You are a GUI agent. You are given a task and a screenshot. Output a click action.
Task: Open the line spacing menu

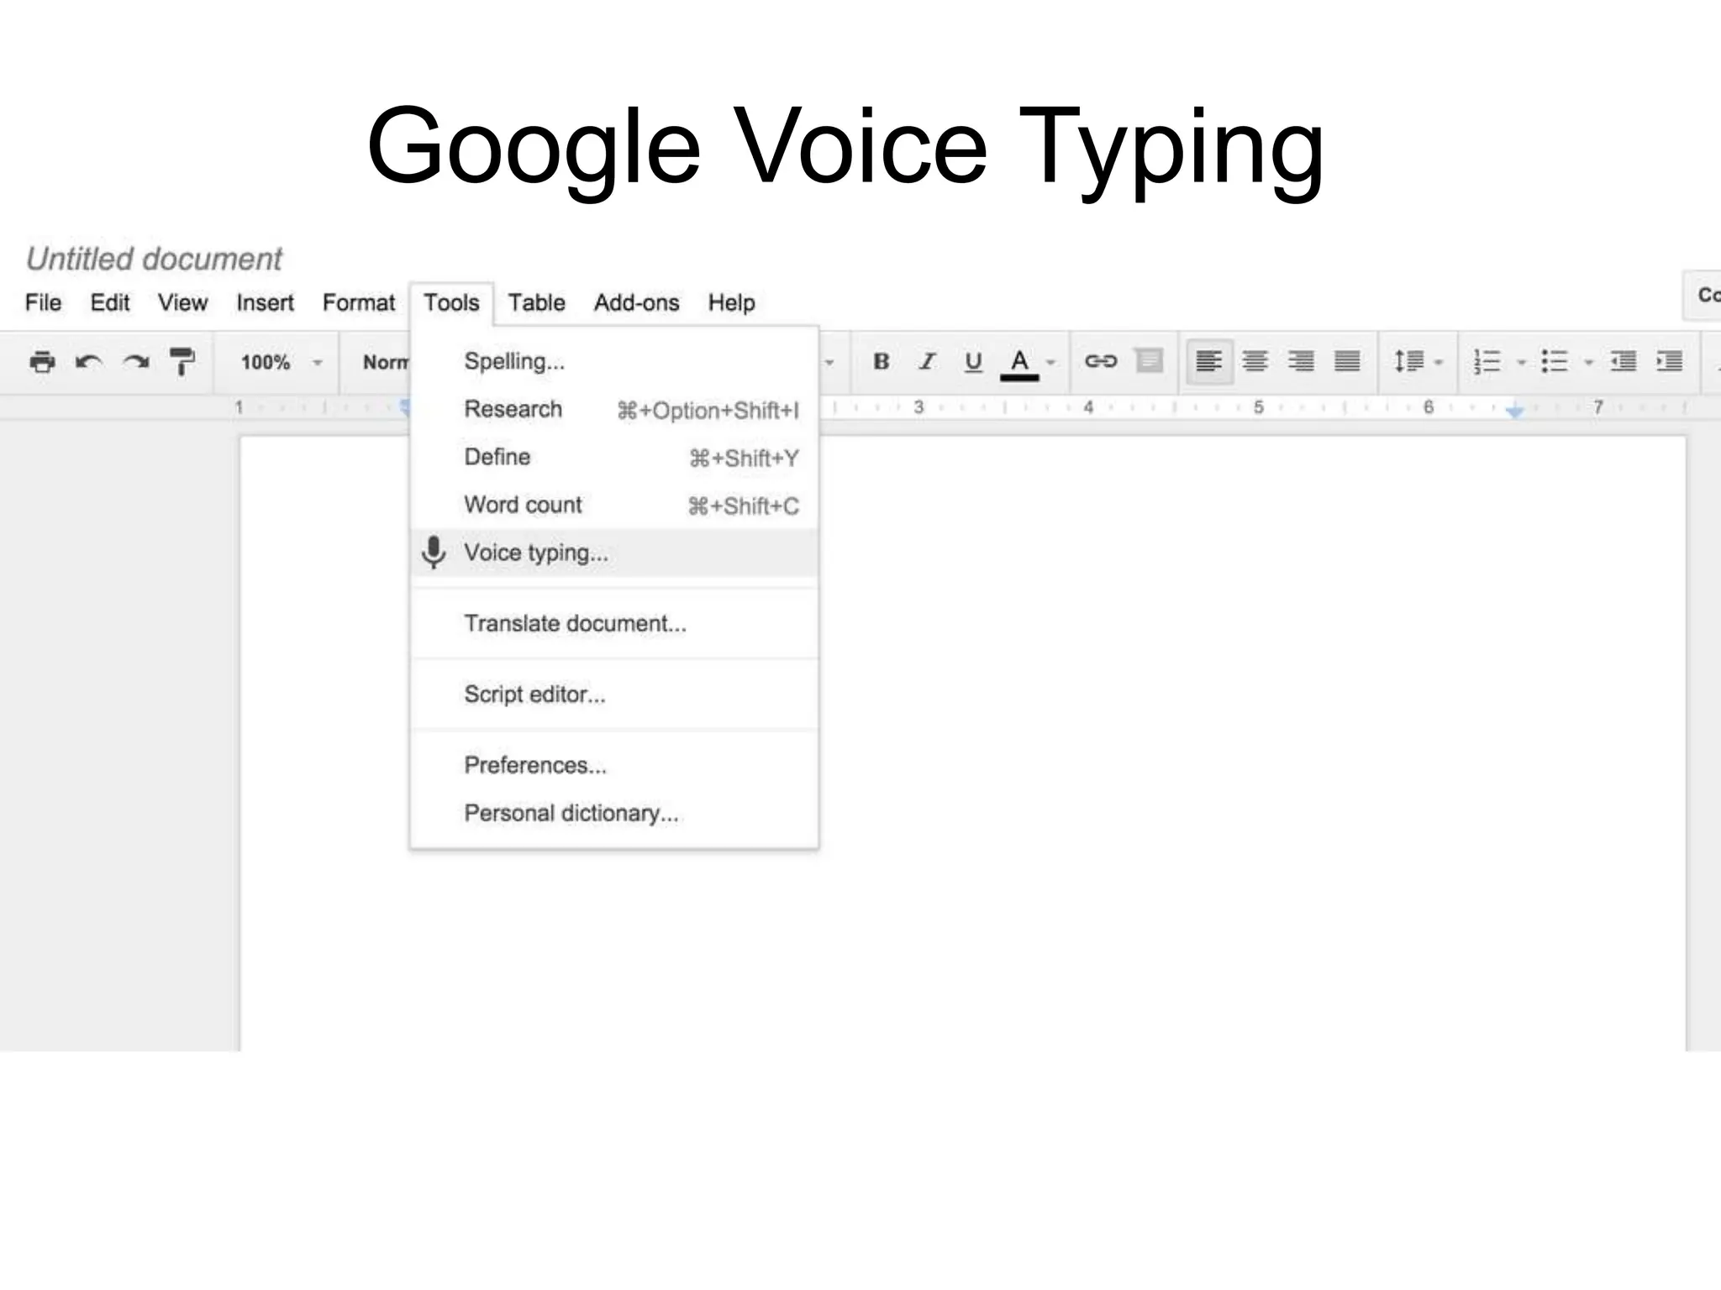pos(1418,361)
